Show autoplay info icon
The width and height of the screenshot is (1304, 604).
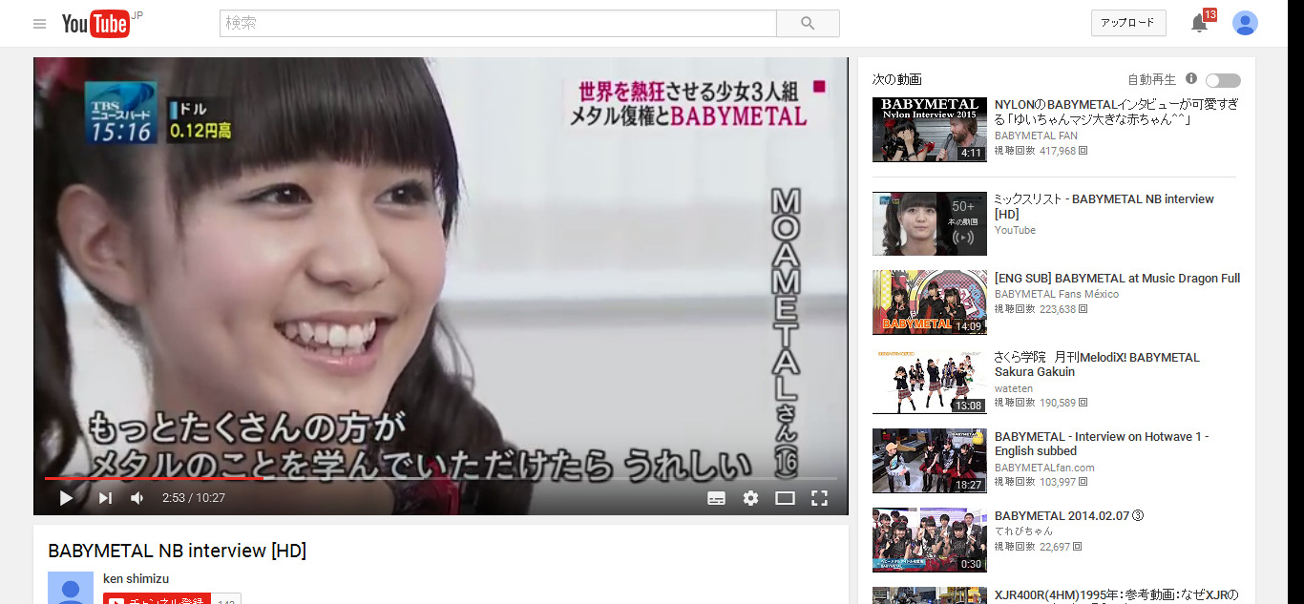(x=1191, y=79)
